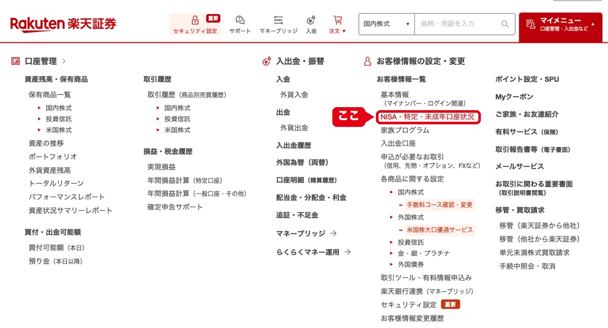
Task: Open the 国内株式 search category dropdown
Action: (387, 24)
